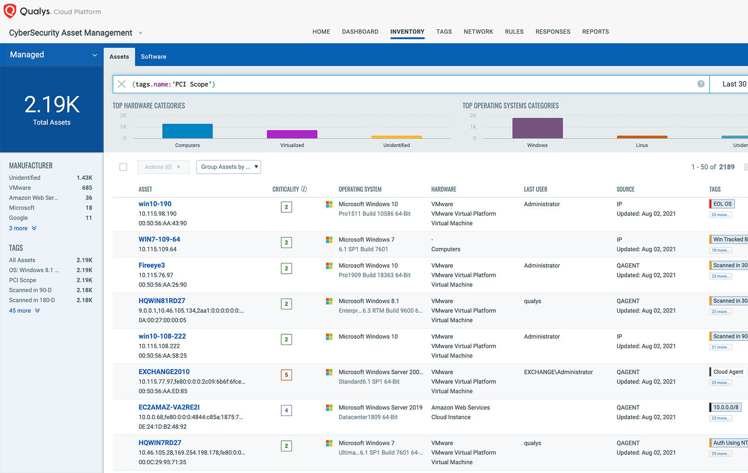Image resolution: width=748 pixels, height=473 pixels.
Task: Open the Actions dropdown
Action: click(163, 167)
